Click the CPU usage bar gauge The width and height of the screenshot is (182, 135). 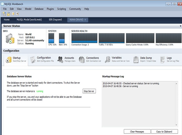point(51,38)
